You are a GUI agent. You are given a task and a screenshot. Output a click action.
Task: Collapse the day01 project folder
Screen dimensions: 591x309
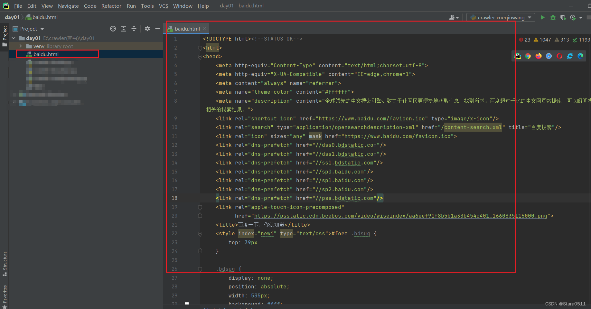point(14,38)
